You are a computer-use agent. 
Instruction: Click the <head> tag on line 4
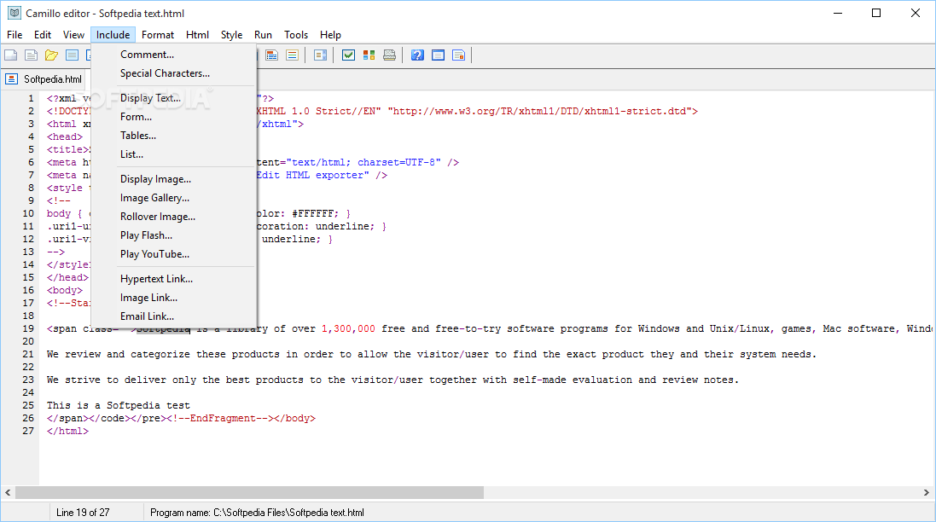(x=65, y=136)
